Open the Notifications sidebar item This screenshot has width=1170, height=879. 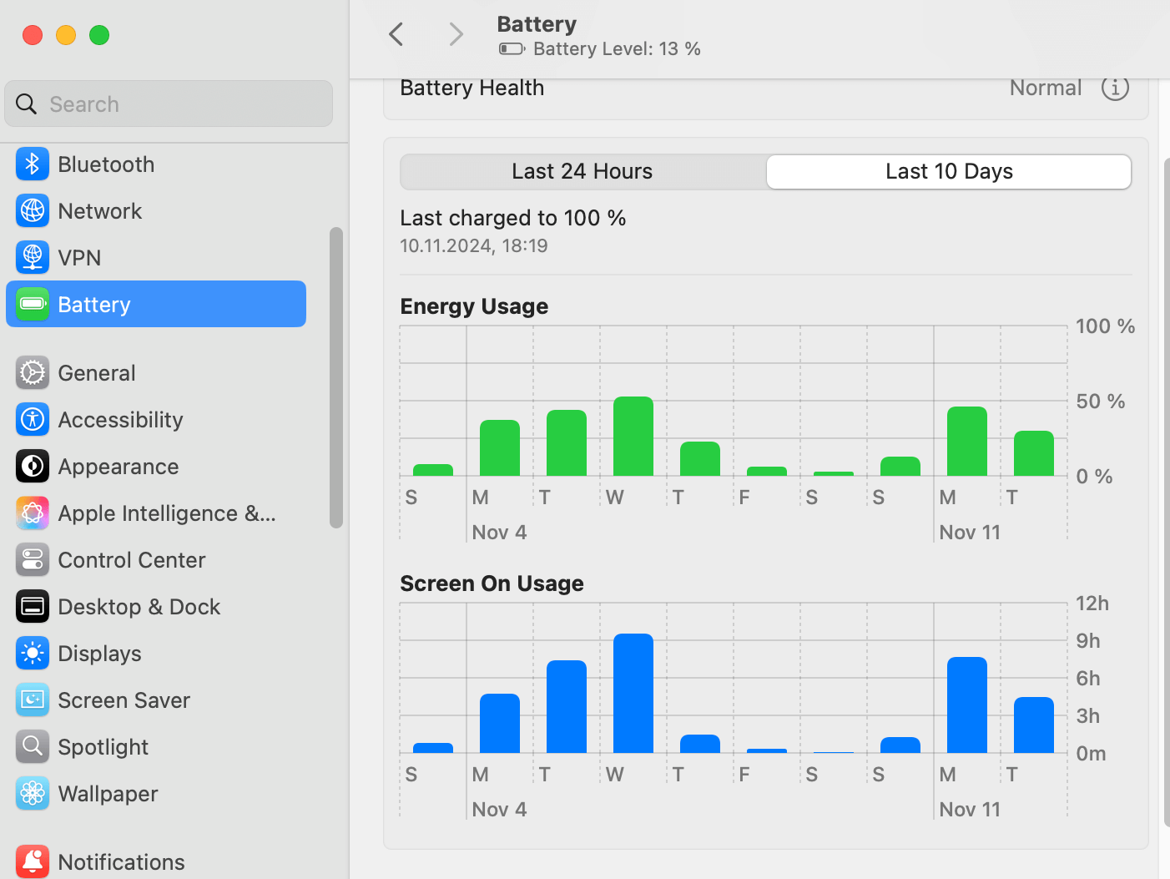[121, 862]
